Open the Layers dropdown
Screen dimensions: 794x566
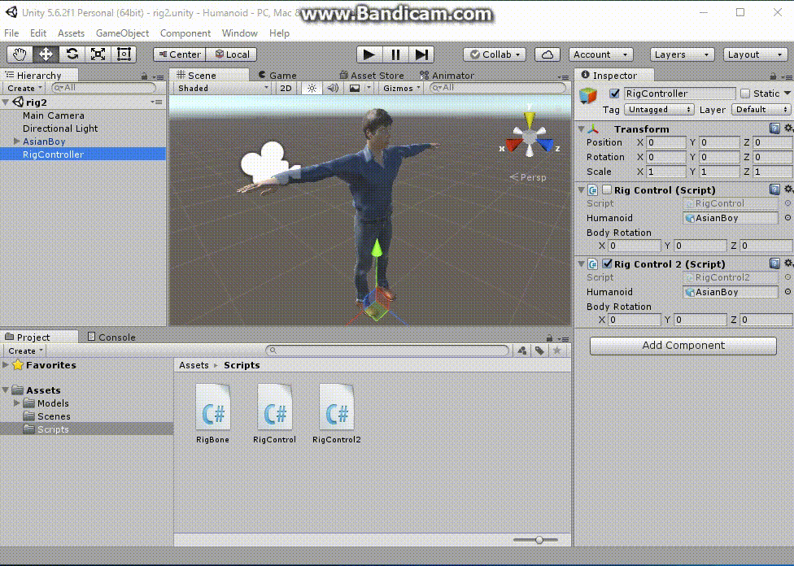point(683,54)
